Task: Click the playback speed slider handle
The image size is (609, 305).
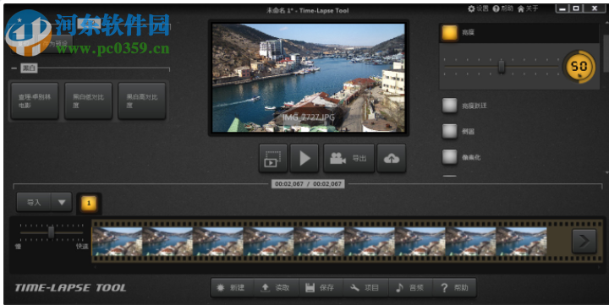Action: [51, 232]
